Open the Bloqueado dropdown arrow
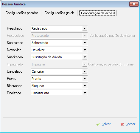Image resolution: width=140 pixels, height=133 pixels. coord(85,86)
